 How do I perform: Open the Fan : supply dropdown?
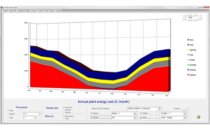click(174, 118)
